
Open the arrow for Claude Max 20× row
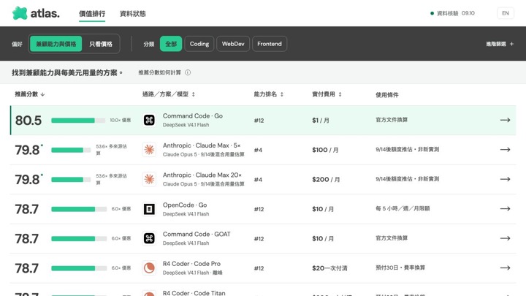506,179
